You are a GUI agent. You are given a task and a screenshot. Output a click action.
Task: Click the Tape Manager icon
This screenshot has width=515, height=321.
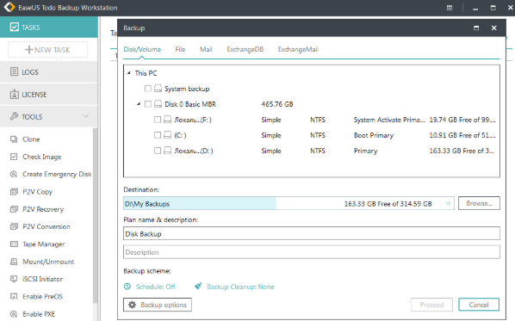click(14, 244)
